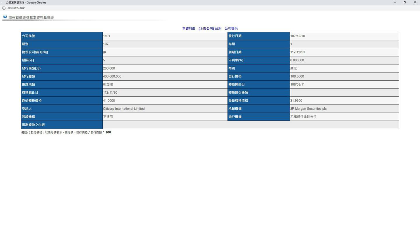Minimize the Chrome popup window
Screen dimensions: 420x227
tap(395, 2)
